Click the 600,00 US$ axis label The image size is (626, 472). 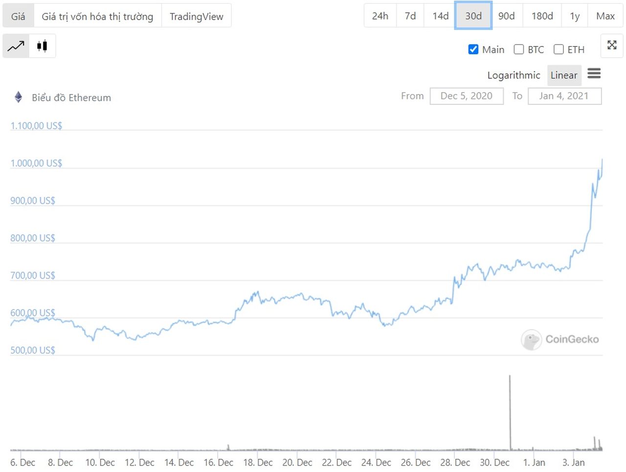tap(33, 313)
